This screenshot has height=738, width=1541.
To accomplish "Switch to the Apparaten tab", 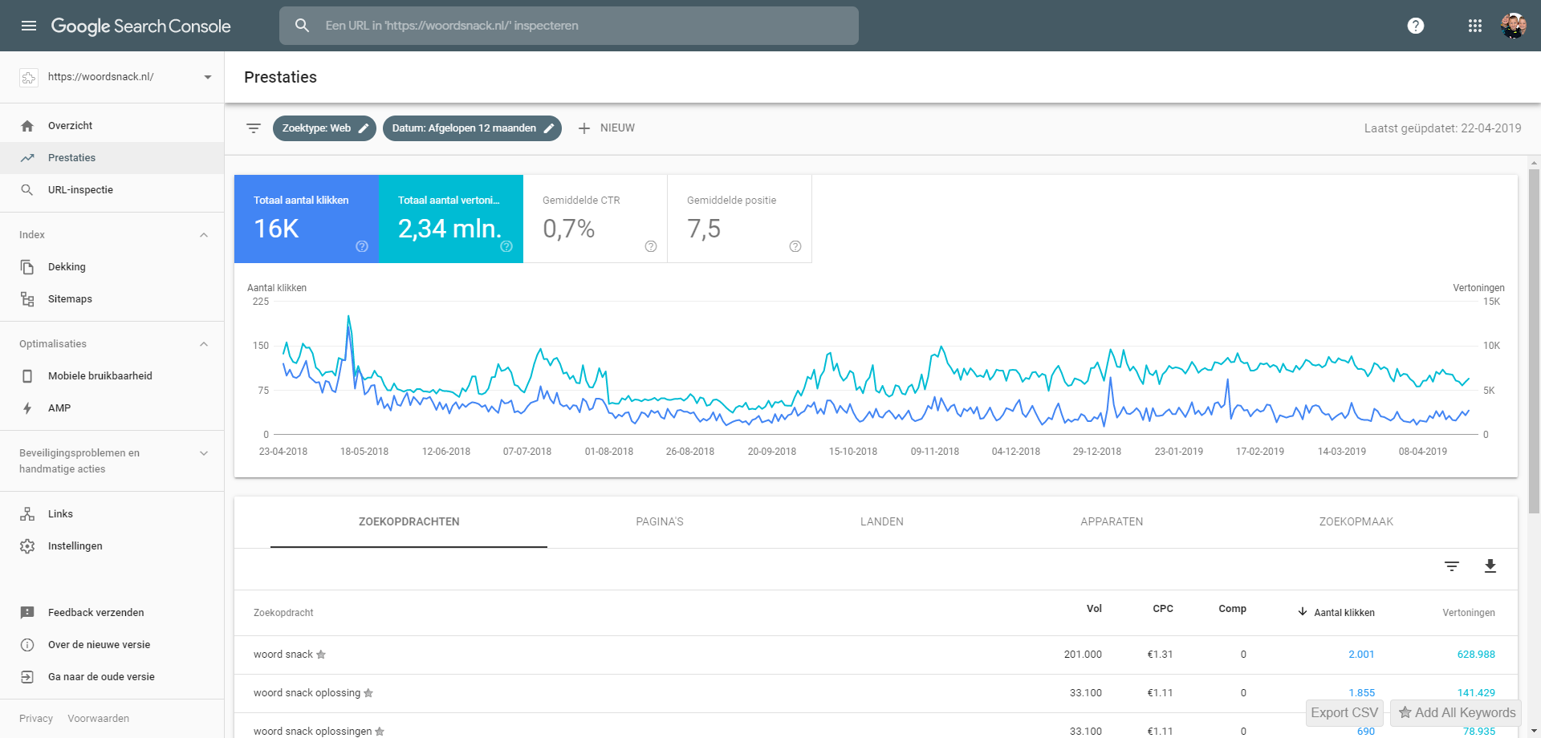I will pos(1112,522).
